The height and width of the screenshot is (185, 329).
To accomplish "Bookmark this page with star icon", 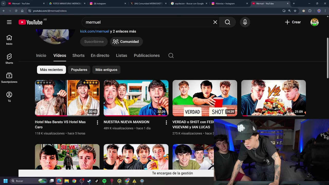I will point(295,11).
